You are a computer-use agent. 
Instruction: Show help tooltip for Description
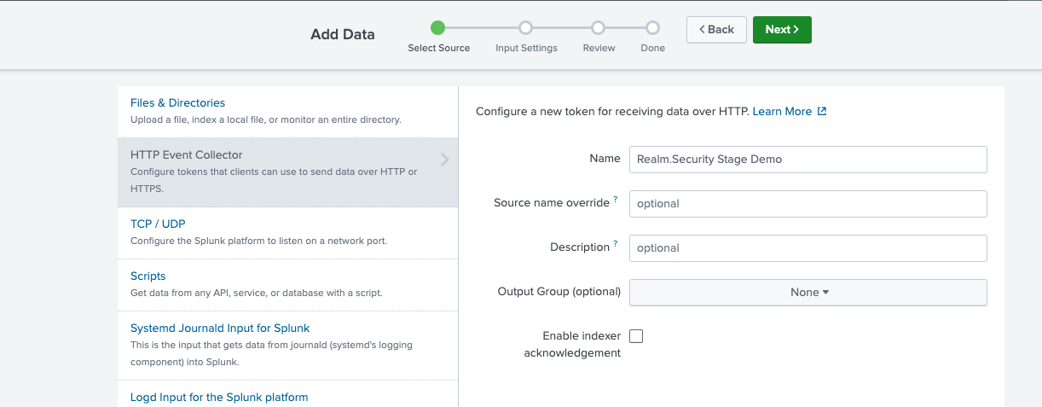pos(616,244)
